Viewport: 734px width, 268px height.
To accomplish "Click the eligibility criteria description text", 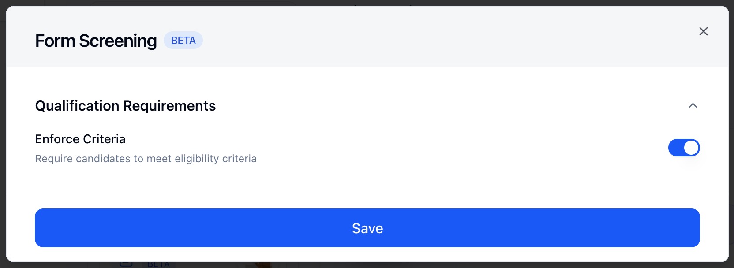I will [146, 159].
